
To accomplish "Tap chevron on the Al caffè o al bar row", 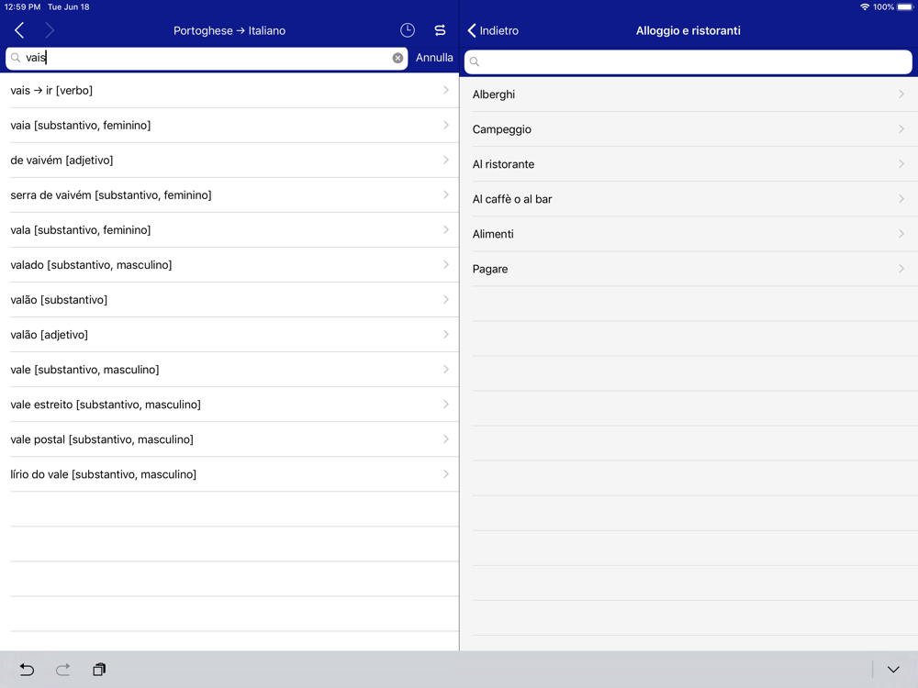I will [901, 199].
